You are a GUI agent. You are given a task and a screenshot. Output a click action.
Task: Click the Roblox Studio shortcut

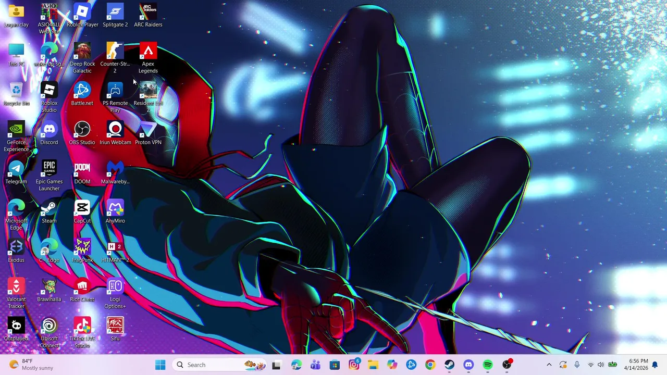tap(49, 97)
